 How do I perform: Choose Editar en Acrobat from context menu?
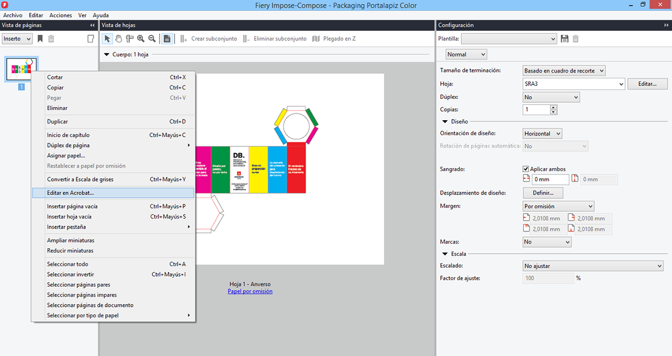pos(71,193)
